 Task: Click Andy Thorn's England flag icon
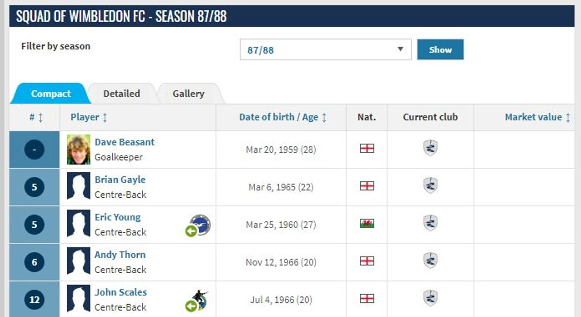pos(367,261)
